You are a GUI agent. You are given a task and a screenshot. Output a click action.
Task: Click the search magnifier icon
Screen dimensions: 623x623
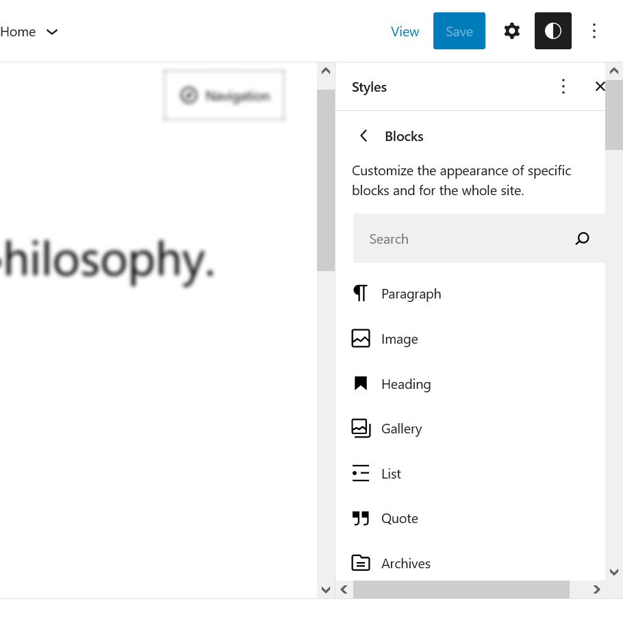582,238
